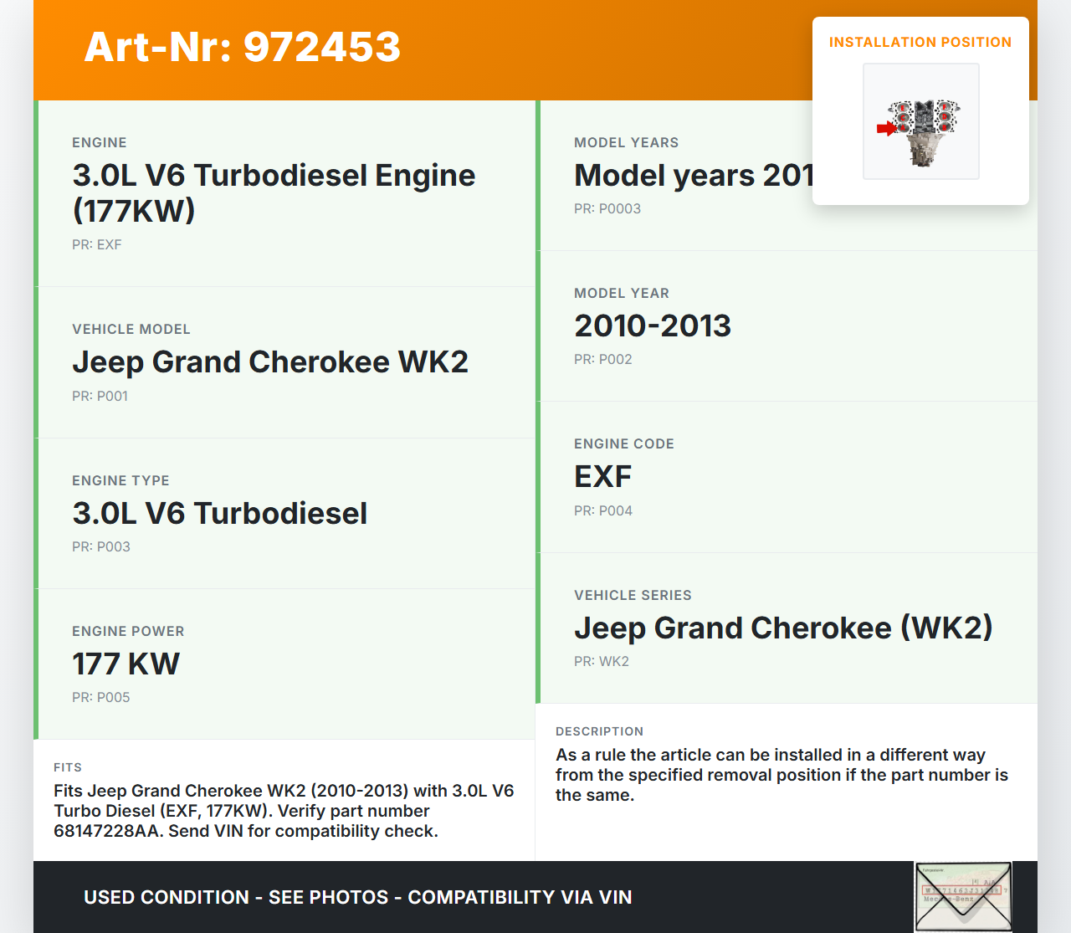Open the document thumbnail in the footer
Viewport: 1071px width, 933px height.
click(962, 896)
